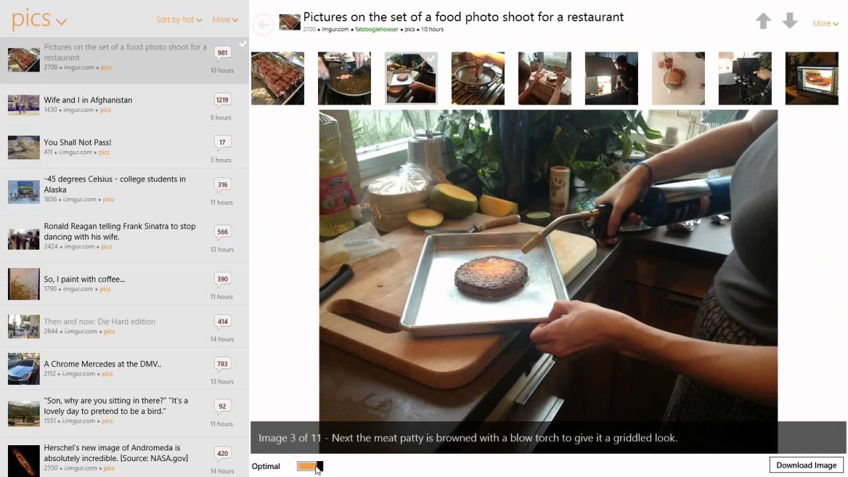Open the 1219 comments bubble
This screenshot has height=477, width=848.
(223, 101)
